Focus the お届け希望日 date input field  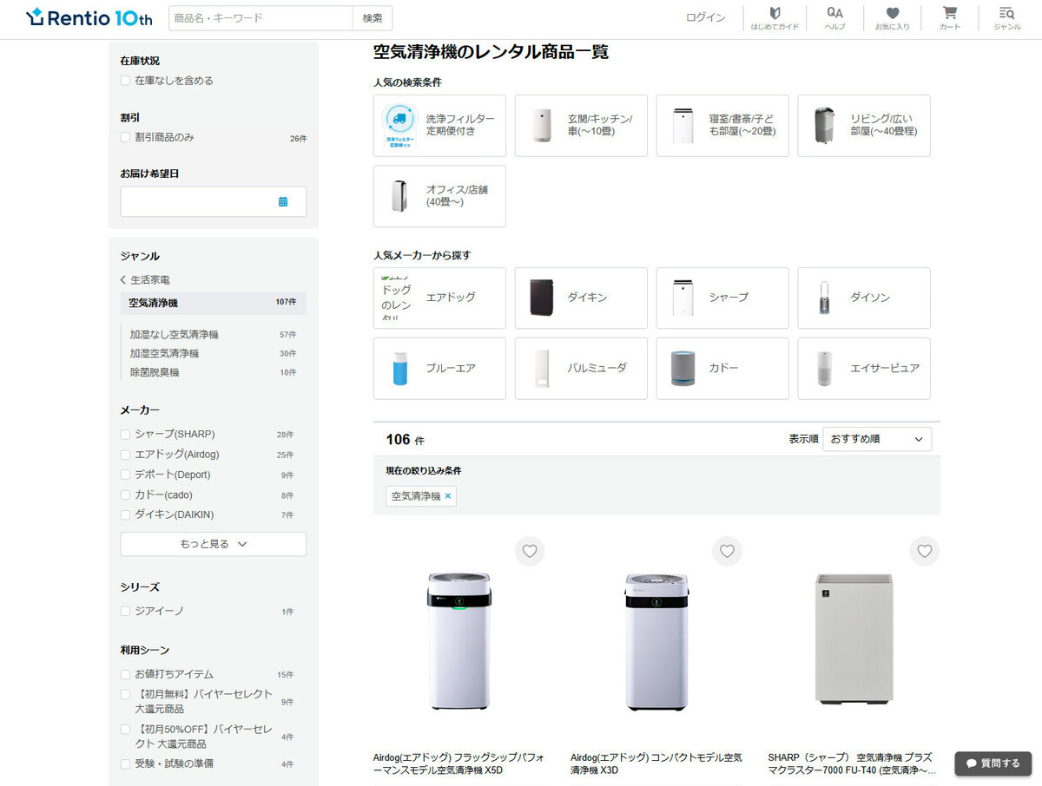pos(214,201)
